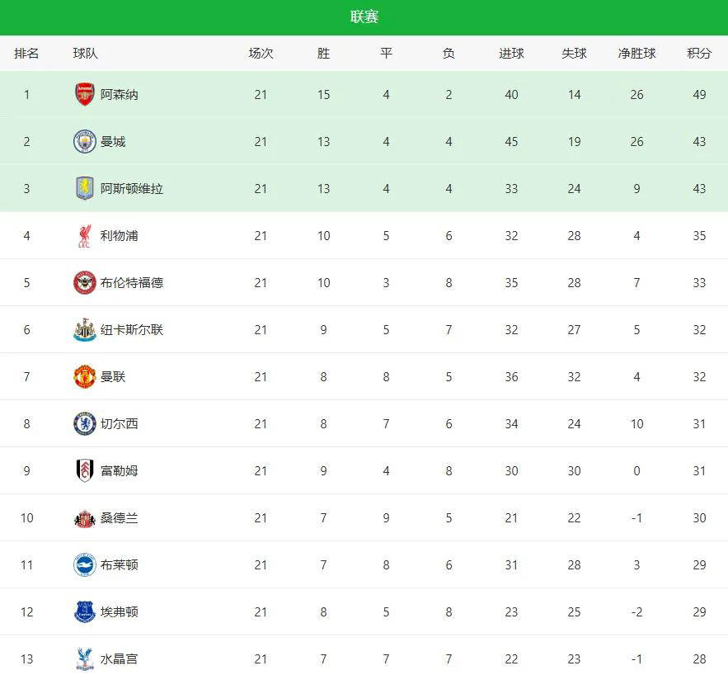Click the 进球 column header
The width and height of the screenshot is (728, 675).
(x=511, y=54)
